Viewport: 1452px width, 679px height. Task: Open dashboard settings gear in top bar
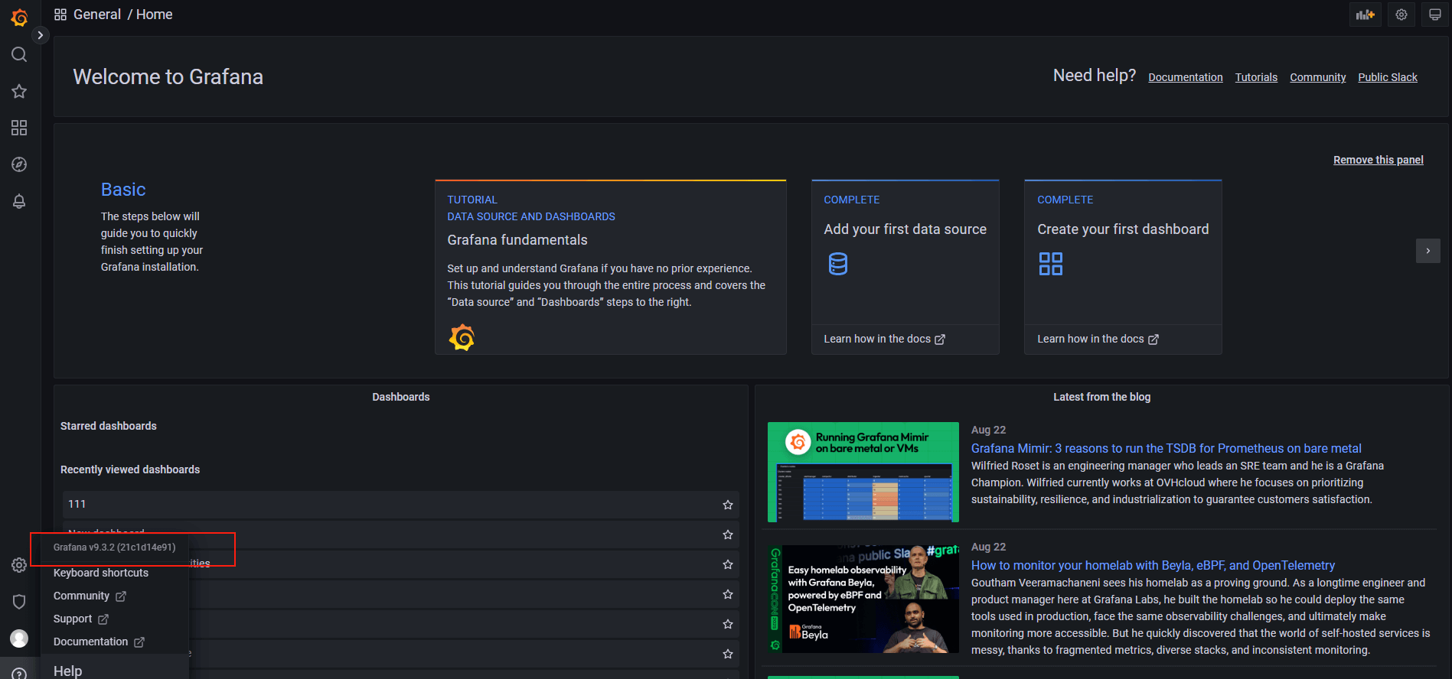(1401, 15)
